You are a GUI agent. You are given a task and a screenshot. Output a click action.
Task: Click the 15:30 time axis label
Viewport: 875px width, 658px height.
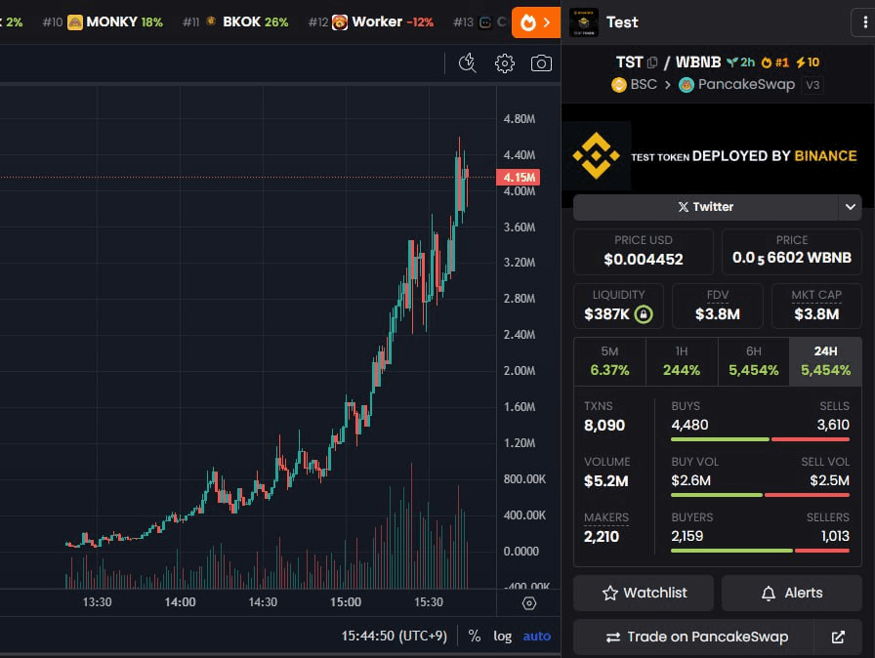[x=429, y=602]
